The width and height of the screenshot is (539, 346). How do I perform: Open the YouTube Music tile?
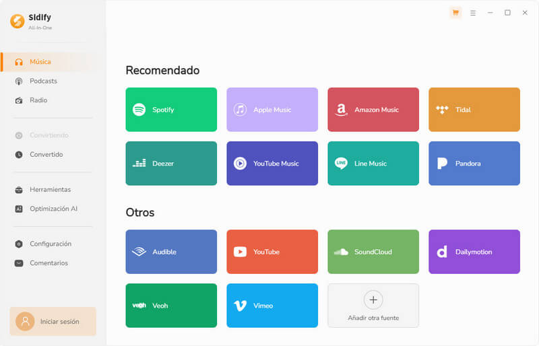pos(272,163)
